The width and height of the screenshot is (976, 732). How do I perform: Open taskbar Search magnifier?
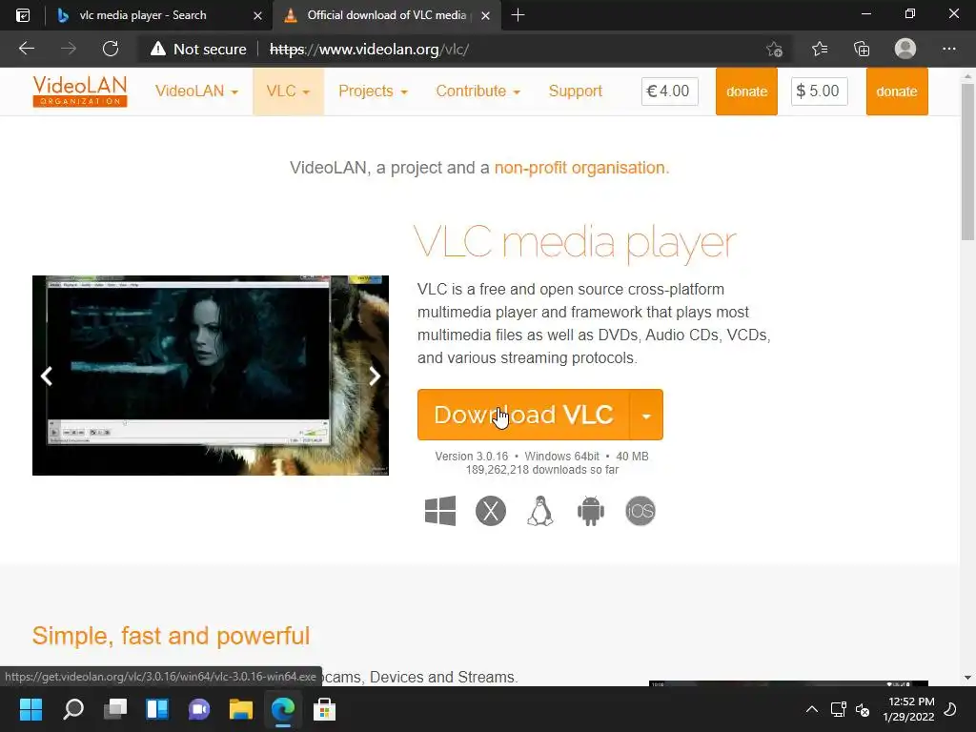[x=72, y=709]
